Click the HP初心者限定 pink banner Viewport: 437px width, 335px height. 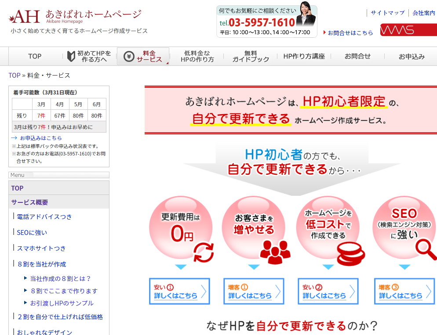(291, 110)
